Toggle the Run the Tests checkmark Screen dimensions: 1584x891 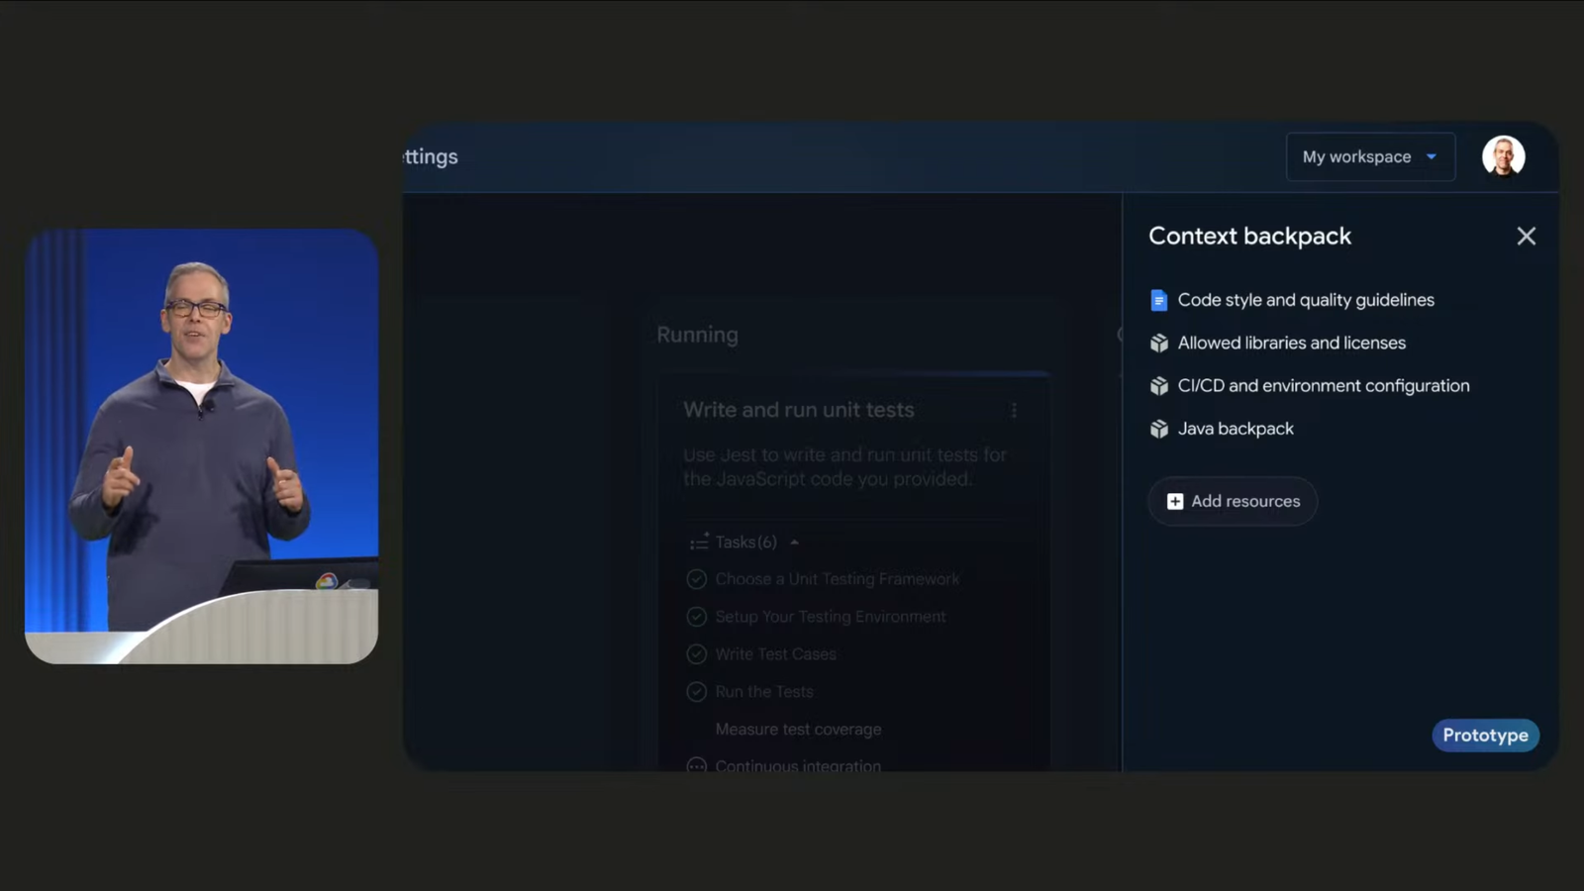(x=696, y=692)
